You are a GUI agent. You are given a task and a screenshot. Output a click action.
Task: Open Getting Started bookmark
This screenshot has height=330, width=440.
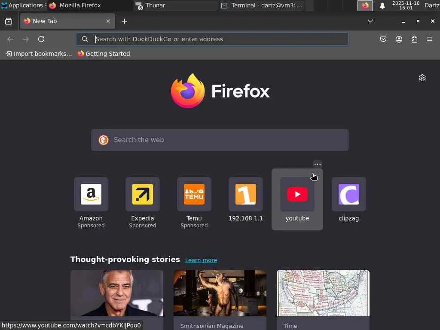pyautogui.click(x=104, y=54)
